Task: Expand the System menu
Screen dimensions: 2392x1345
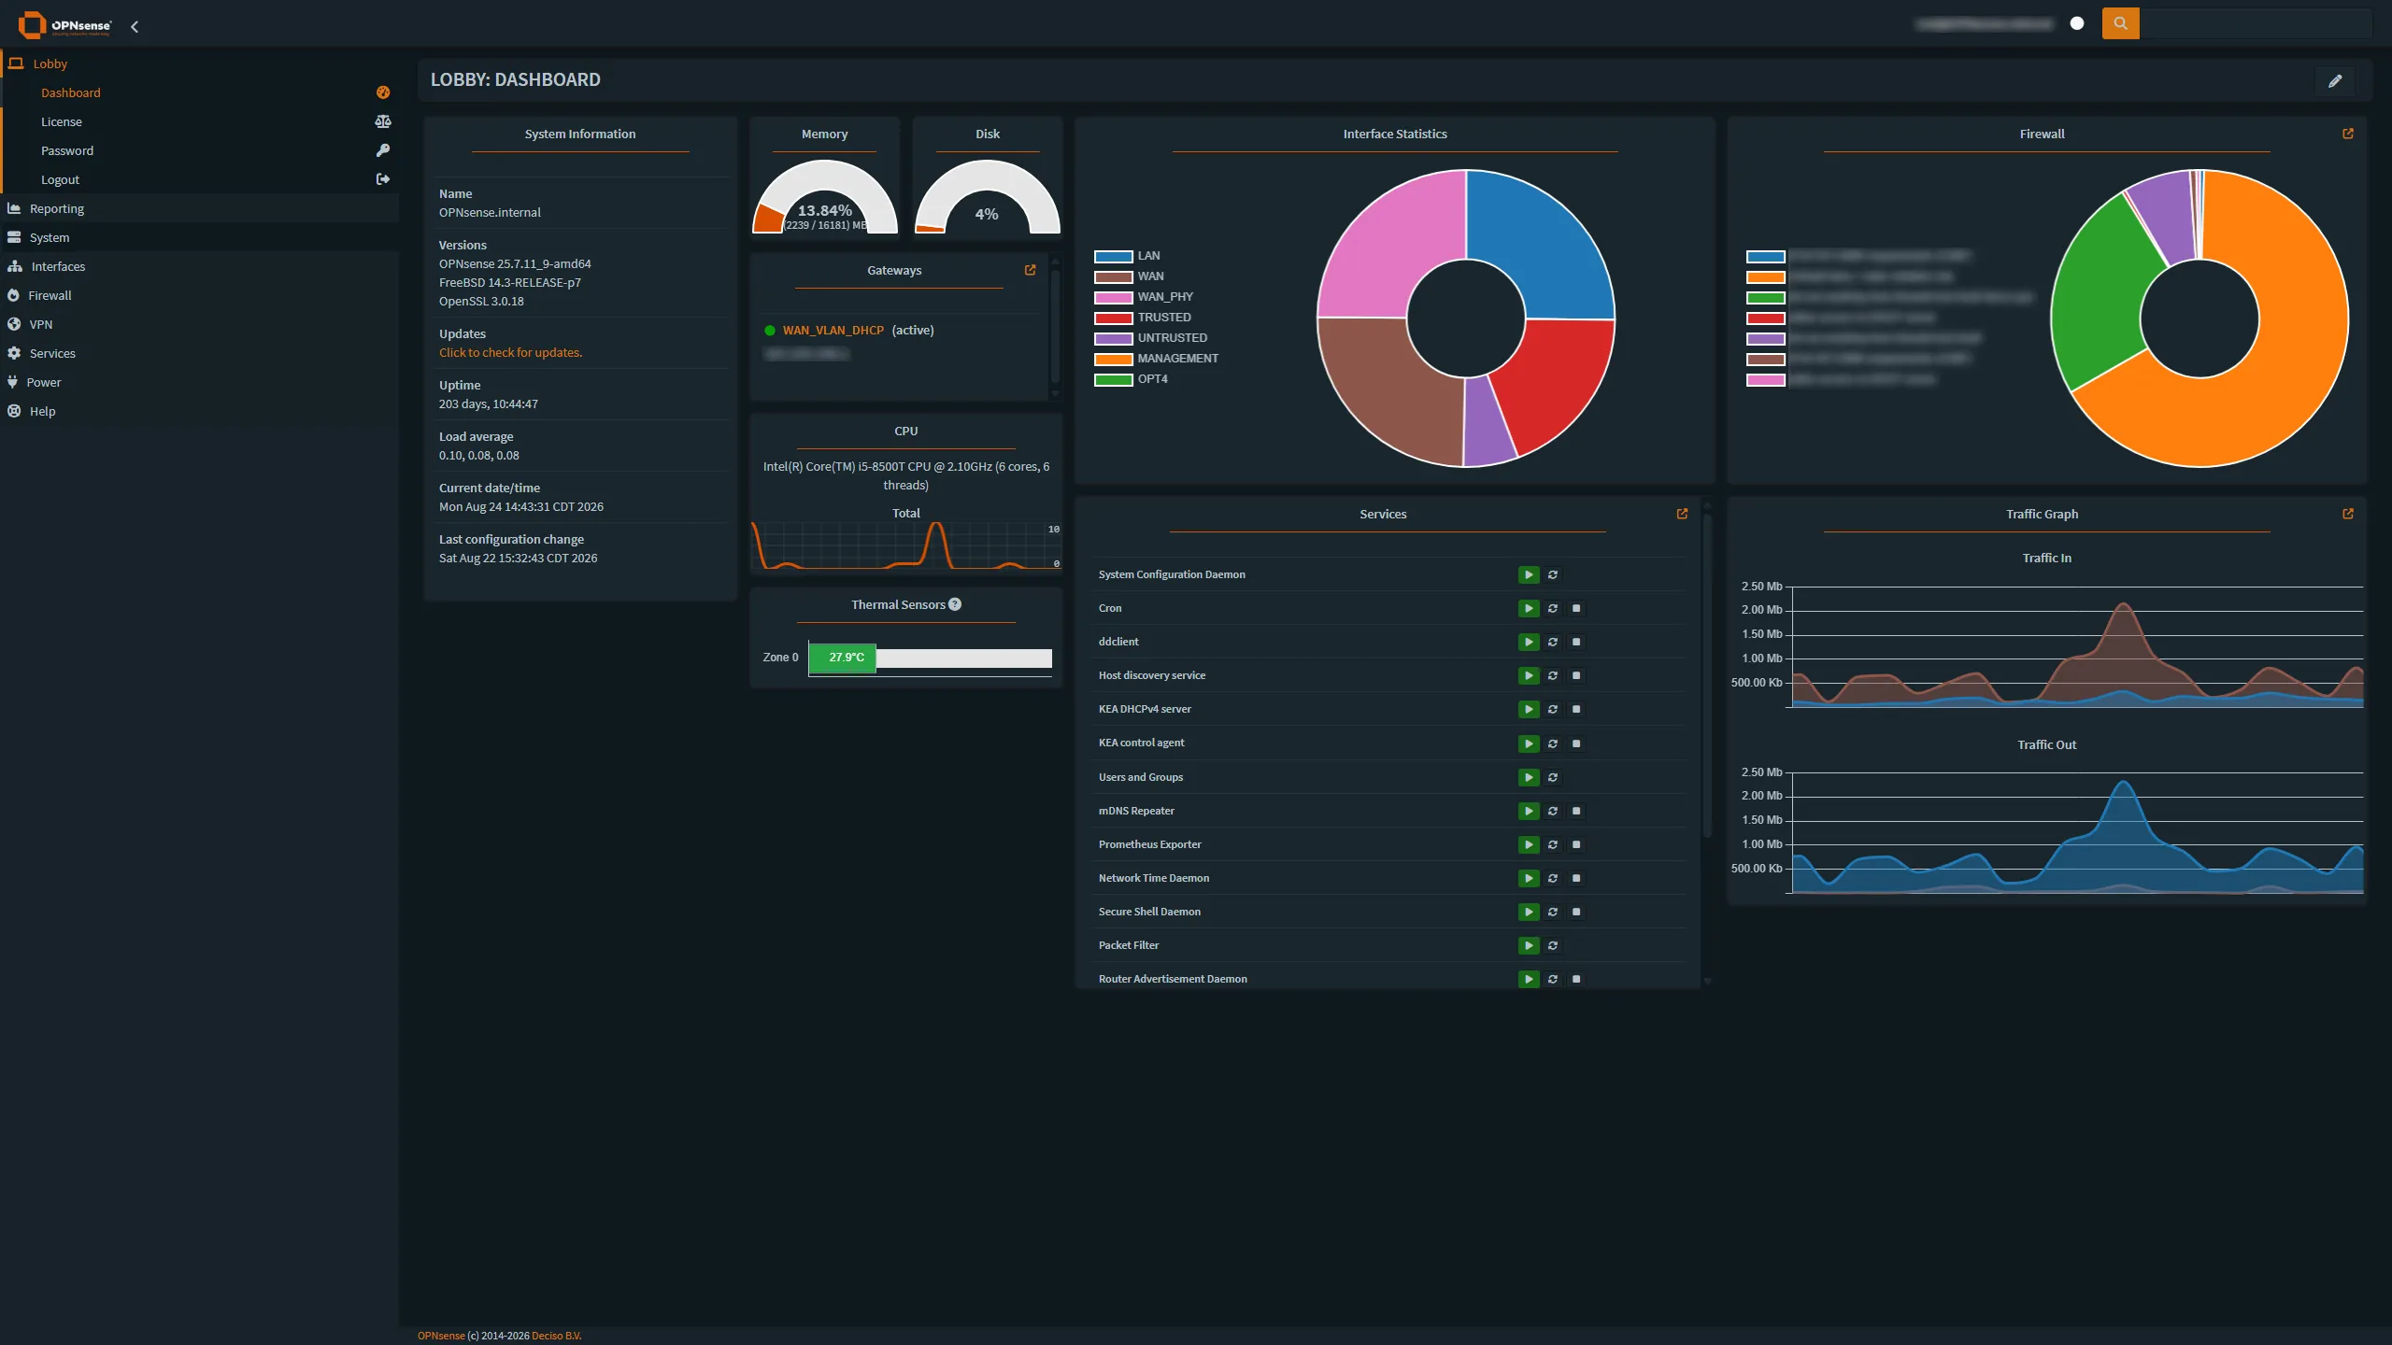Action: coord(199,237)
